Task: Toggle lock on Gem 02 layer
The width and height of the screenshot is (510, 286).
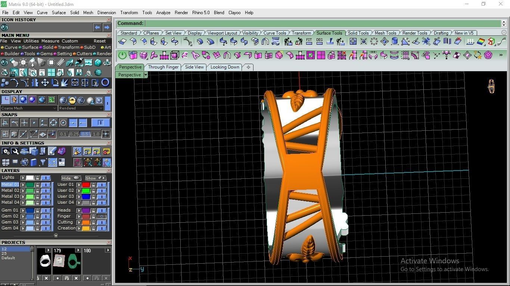Action: [x=37, y=216]
